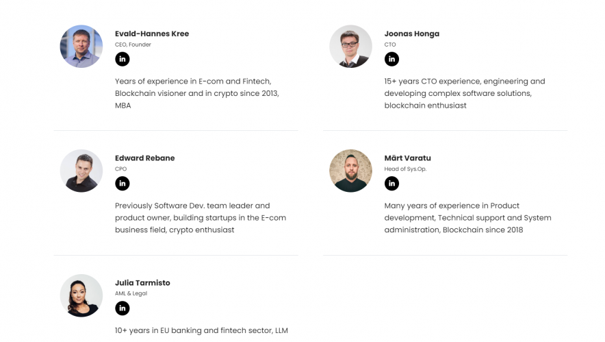The height and width of the screenshot is (342, 605).
Task: Click the 'Head of Sys.Op.' title text
Action: click(x=405, y=169)
